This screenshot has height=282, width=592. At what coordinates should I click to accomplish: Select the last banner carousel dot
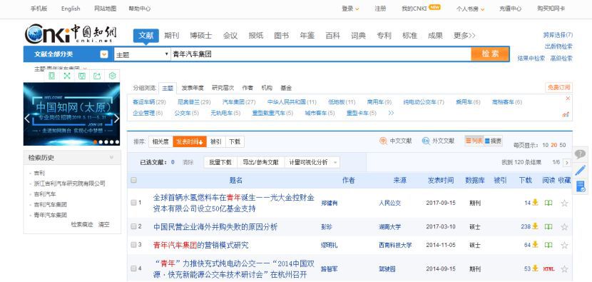(x=117, y=142)
